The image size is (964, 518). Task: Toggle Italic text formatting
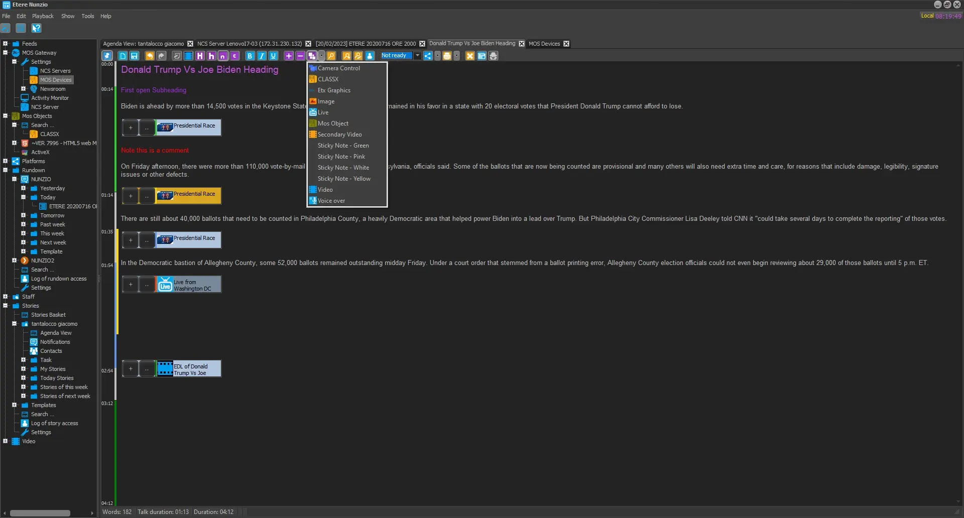click(x=261, y=56)
